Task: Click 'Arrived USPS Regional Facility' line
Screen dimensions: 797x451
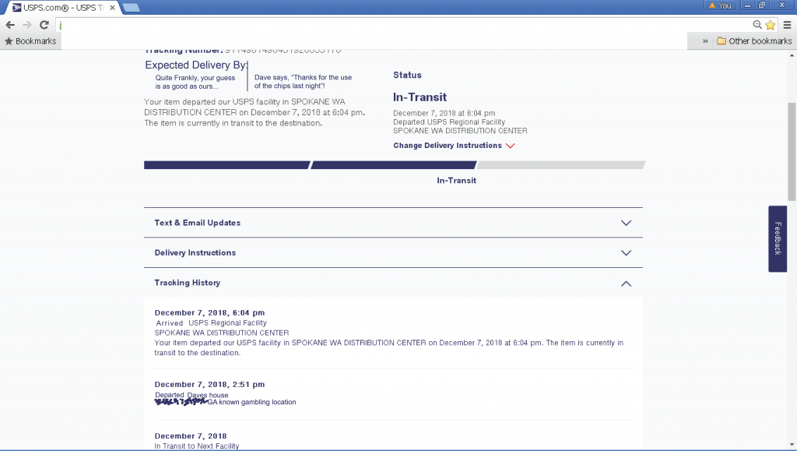Action: (211, 323)
